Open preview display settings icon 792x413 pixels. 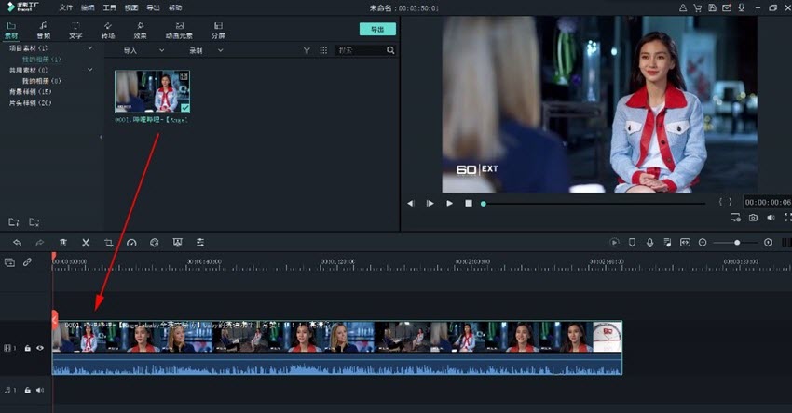[x=735, y=218]
